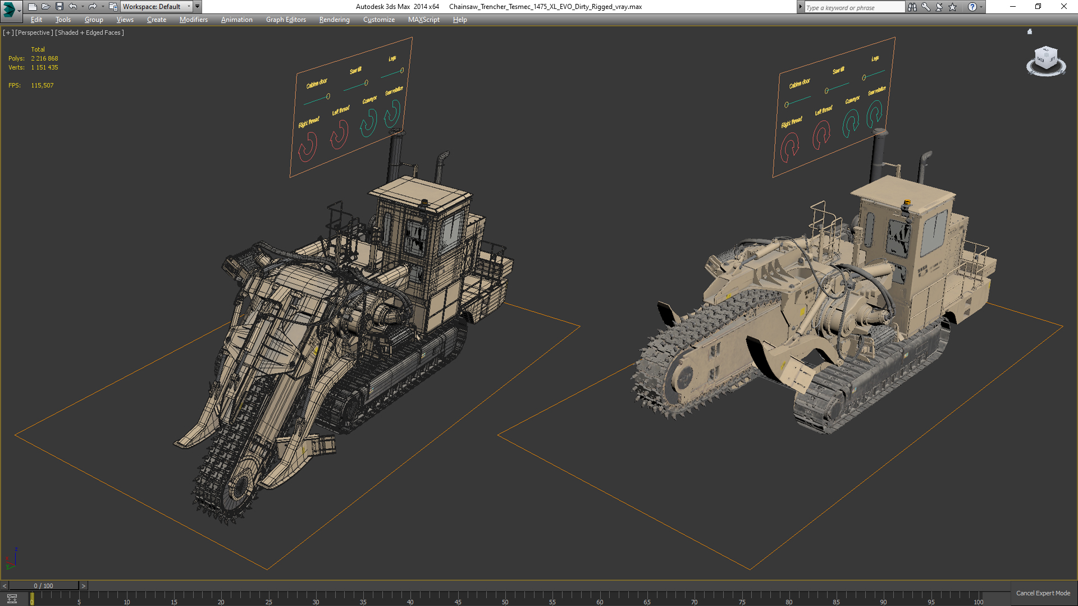Click the ViewCube navigation cube

[1046, 58]
